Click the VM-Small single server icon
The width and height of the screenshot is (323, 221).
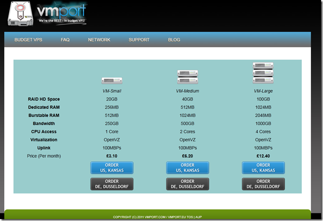click(112, 81)
